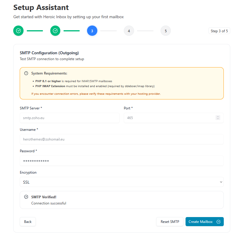Image resolution: width=247 pixels, height=237 pixels.
Task: Jump to step 4 circle
Action: 129,31
